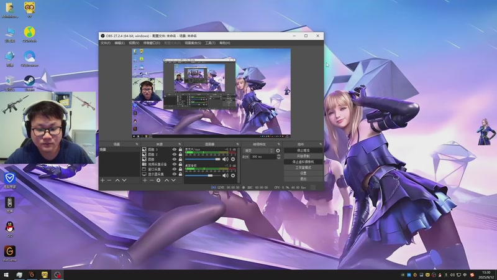Mute the Desktop Audio speaker icon

[x=225, y=175]
